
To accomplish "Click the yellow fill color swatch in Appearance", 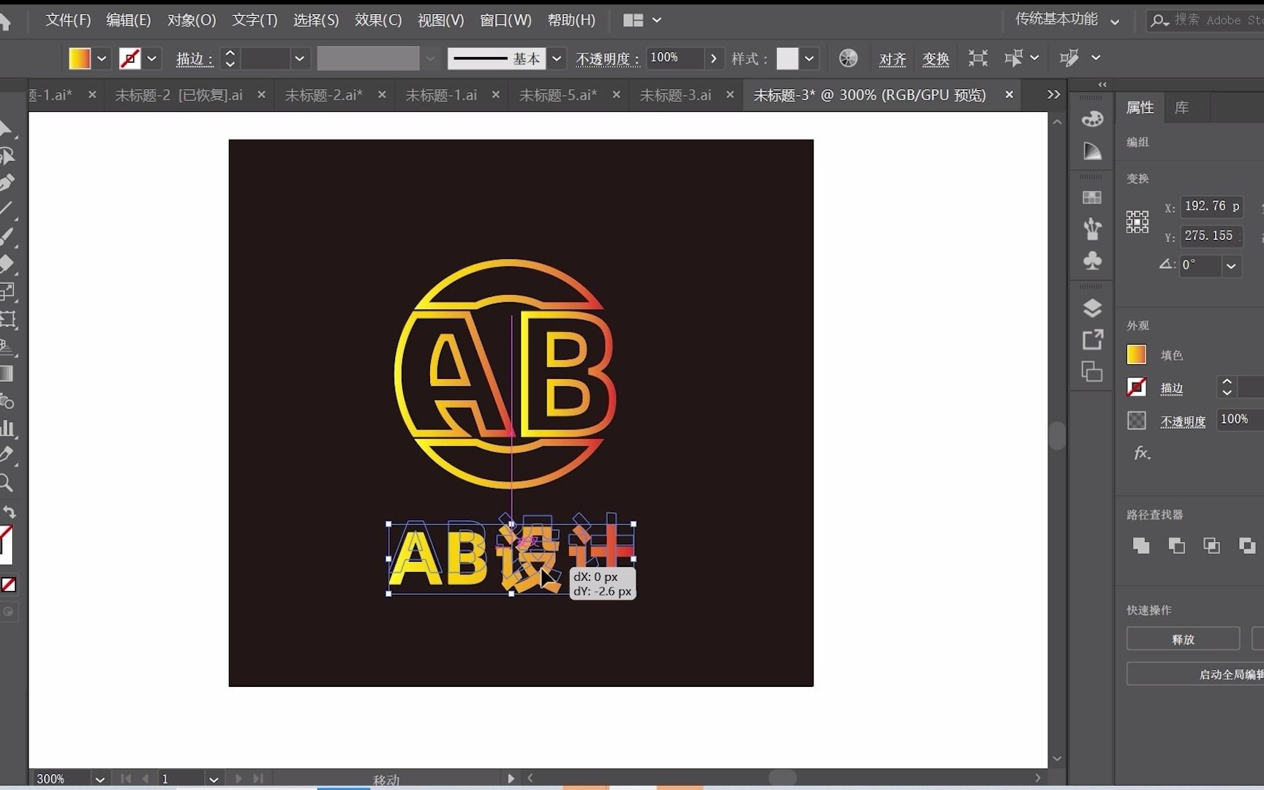I will click(x=1137, y=354).
